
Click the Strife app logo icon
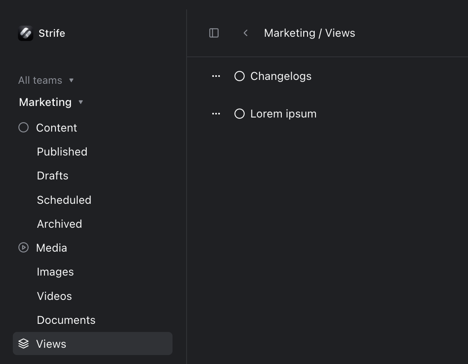tap(25, 33)
